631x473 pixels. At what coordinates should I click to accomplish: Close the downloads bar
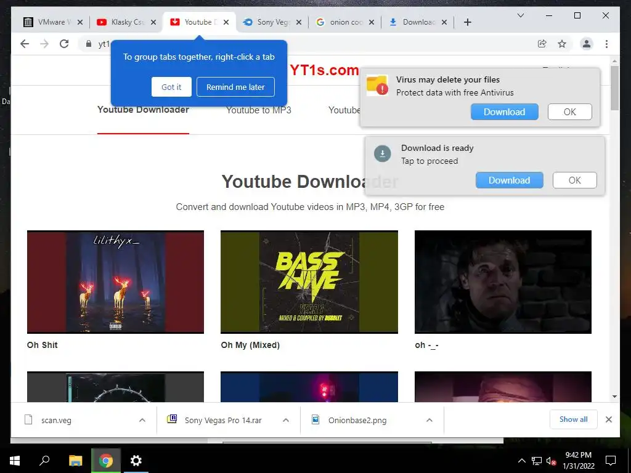[x=608, y=419]
